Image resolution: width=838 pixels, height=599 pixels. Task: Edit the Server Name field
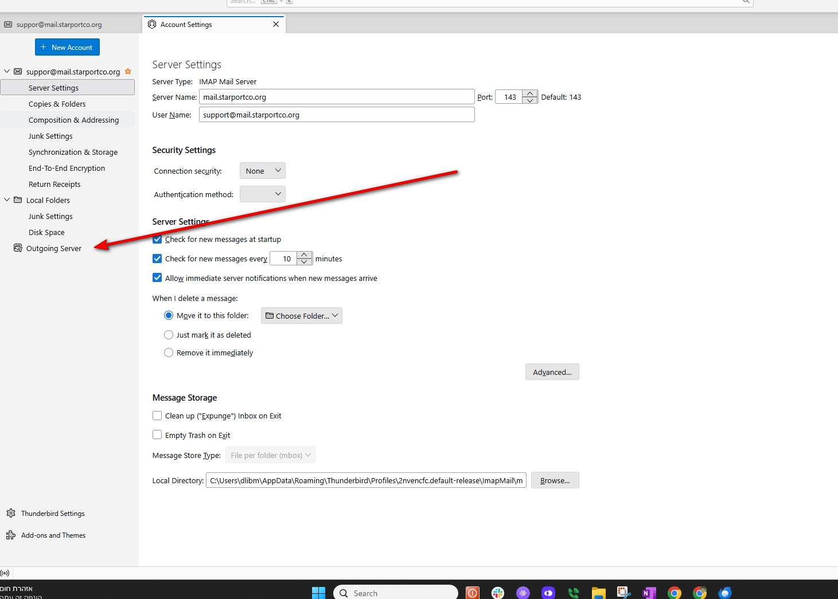coord(337,97)
